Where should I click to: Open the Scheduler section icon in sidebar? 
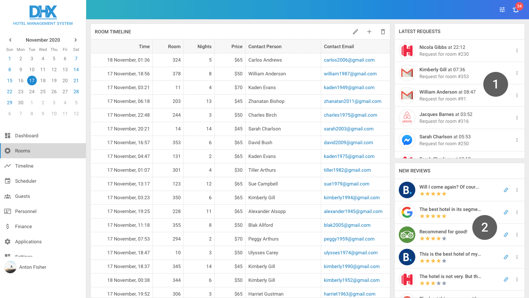pos(8,181)
